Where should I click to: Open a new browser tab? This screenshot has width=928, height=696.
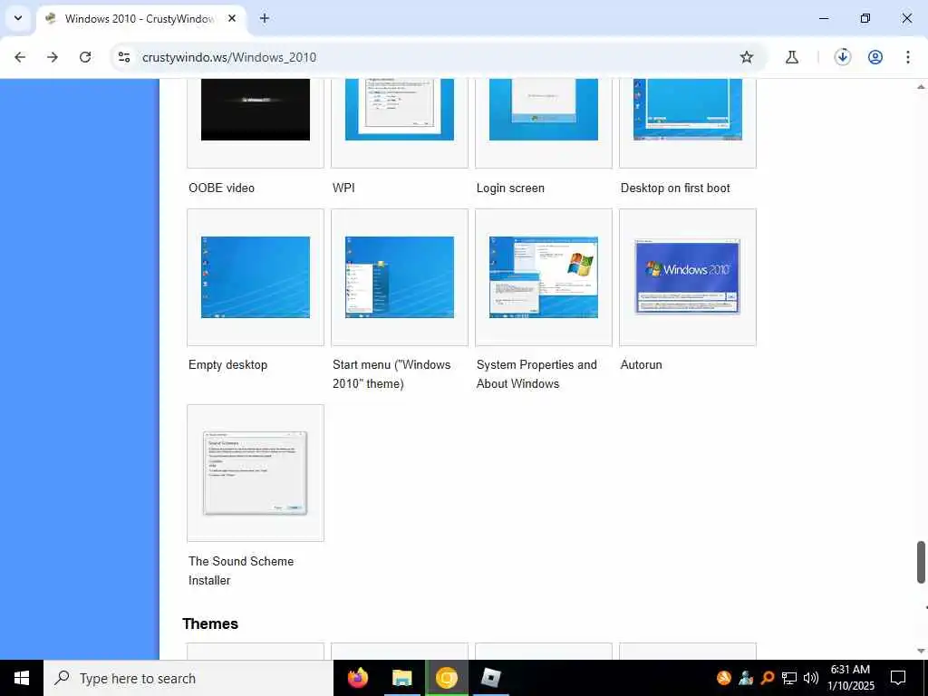click(x=265, y=18)
